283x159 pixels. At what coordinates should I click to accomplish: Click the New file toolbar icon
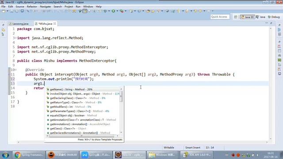4,11
